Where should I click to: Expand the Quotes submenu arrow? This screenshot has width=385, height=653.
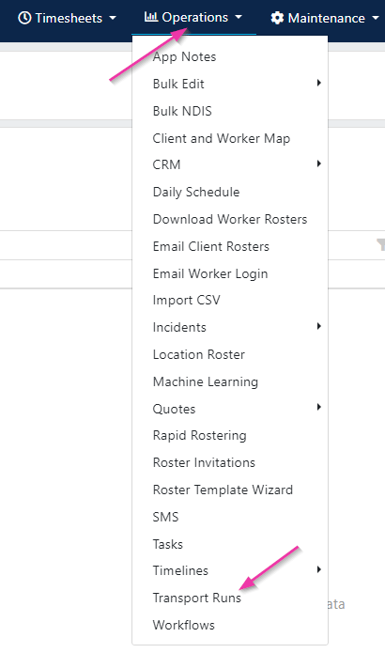[x=319, y=407]
